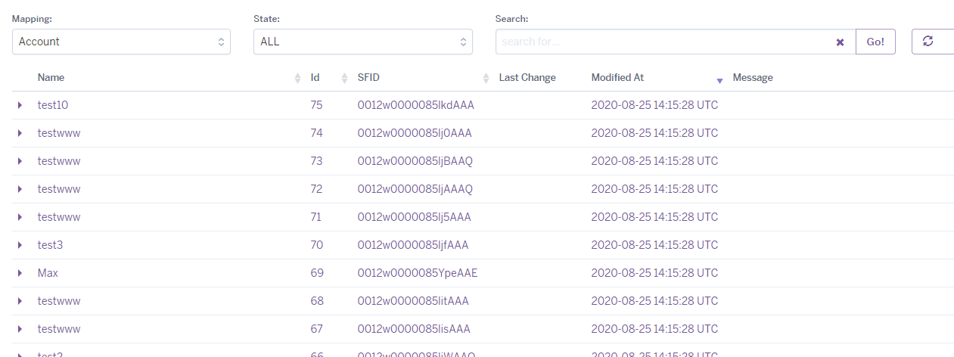Click the Last Change column header
954x357 pixels.
(527, 78)
